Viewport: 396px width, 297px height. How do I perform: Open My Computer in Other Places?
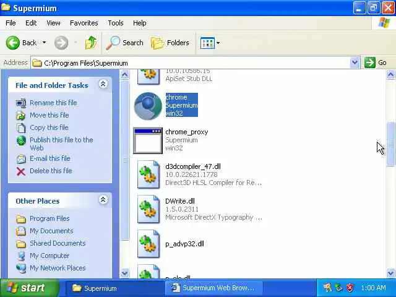pos(49,256)
